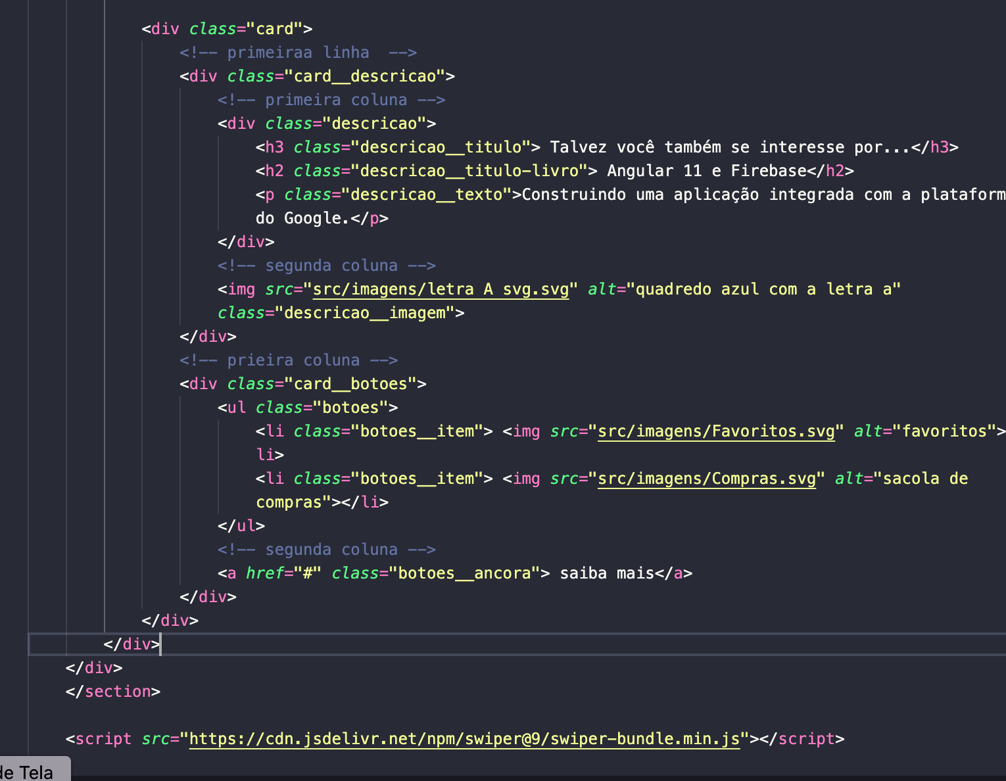Click the partially visible "de Tela" label
1006x781 pixels.
click(26, 772)
